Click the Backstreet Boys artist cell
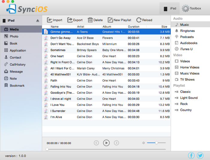This screenshot has height=160, width=210. tap(88, 44)
